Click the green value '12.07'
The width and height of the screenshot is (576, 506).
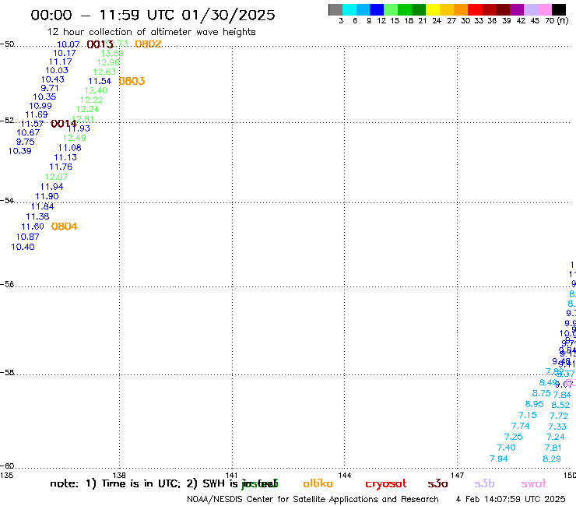[x=56, y=177]
